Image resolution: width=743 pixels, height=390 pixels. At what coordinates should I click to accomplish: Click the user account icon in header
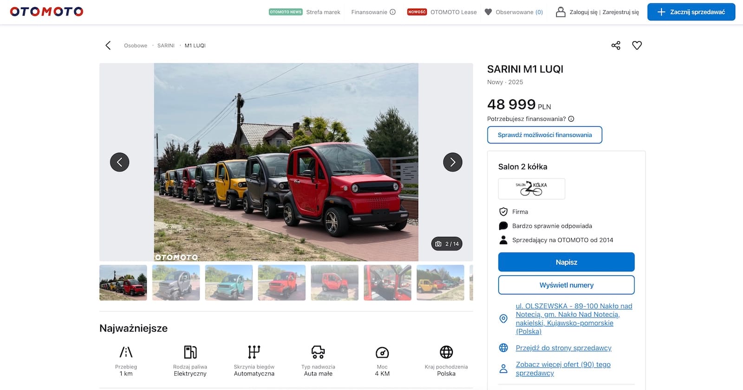[561, 12]
